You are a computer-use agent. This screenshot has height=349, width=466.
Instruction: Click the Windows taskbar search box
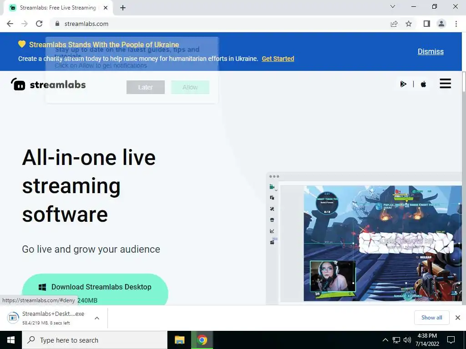click(95, 340)
